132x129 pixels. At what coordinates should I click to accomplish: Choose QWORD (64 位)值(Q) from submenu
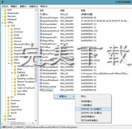point(93,113)
